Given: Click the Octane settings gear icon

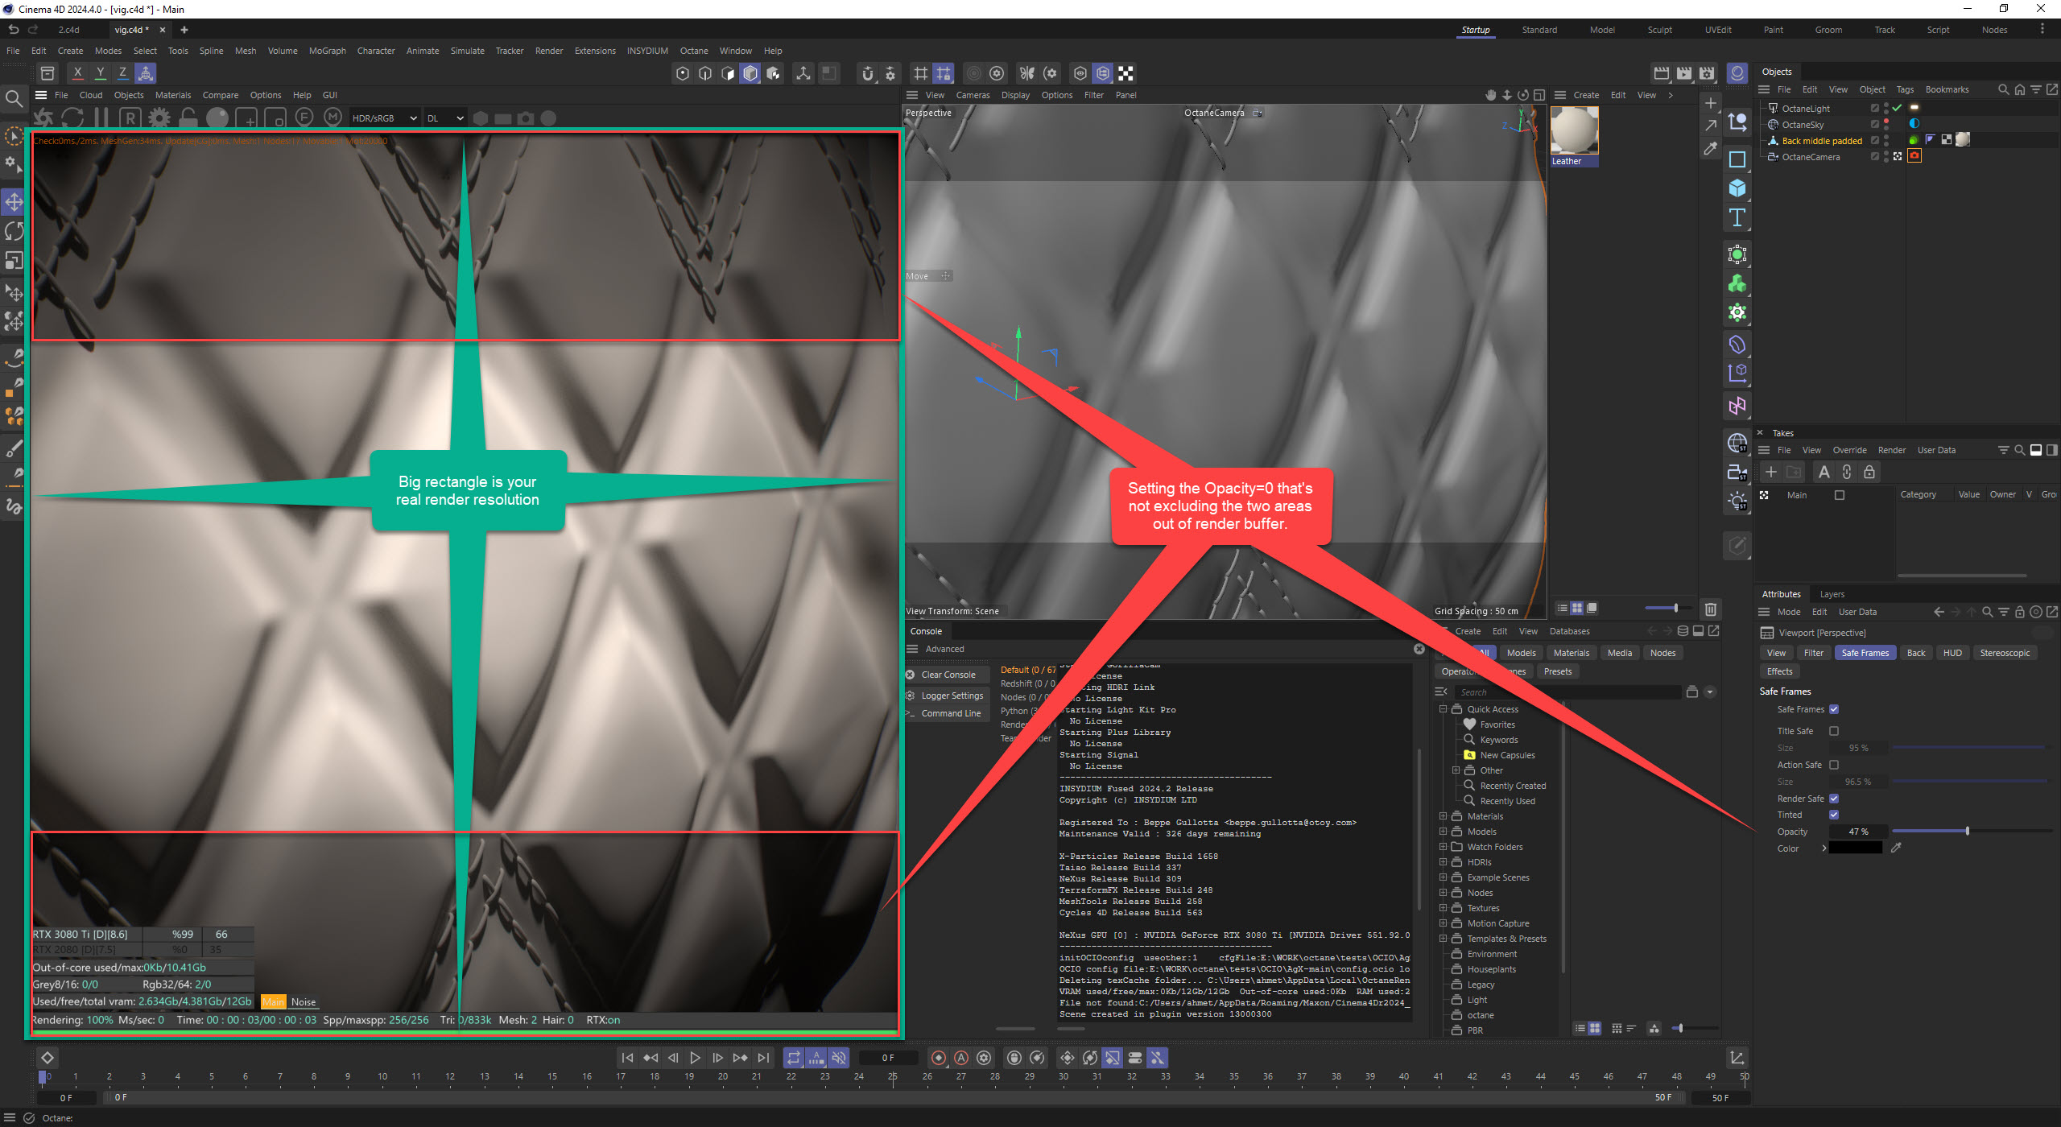Looking at the screenshot, I should (159, 118).
